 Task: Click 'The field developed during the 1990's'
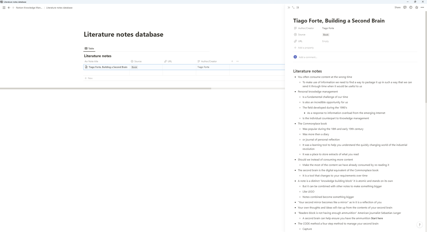coord(325,108)
